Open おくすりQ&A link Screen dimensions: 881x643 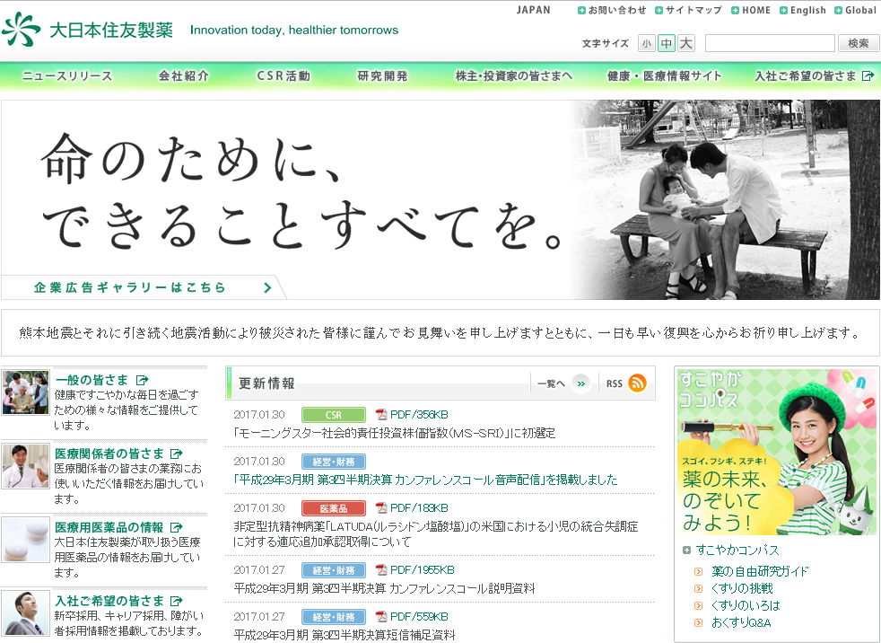tap(741, 622)
